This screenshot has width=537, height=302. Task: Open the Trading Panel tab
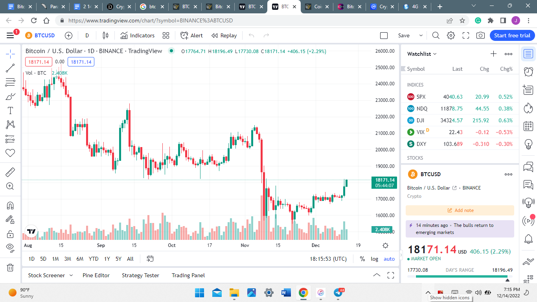click(188, 275)
